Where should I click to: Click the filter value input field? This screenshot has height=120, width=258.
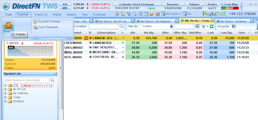point(184,26)
